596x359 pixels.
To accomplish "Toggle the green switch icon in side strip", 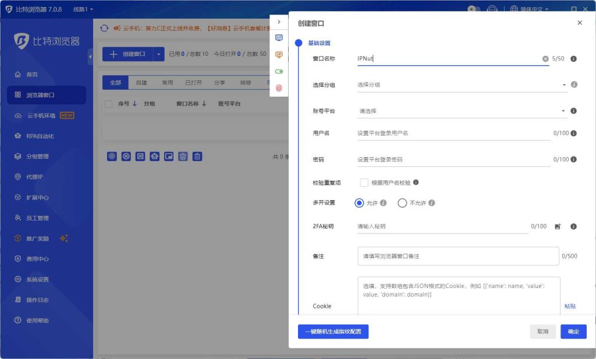I will click(279, 72).
